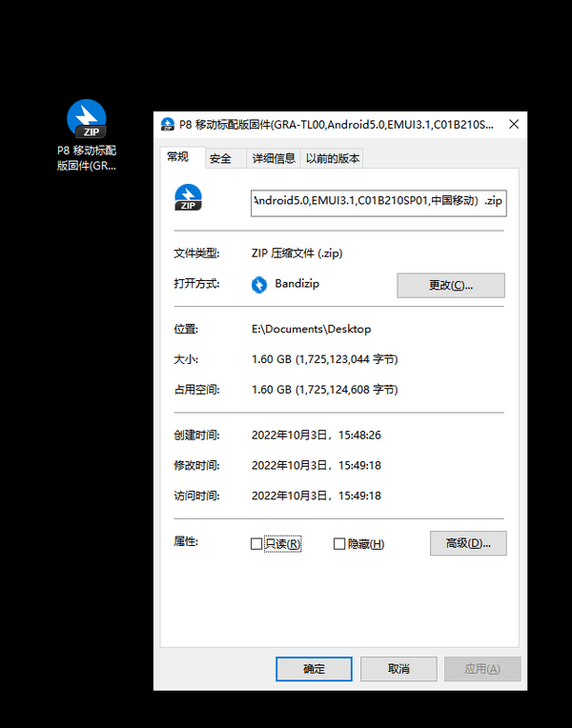Click the 打开方式: label
Screen dimensions: 572x728
coord(196,284)
